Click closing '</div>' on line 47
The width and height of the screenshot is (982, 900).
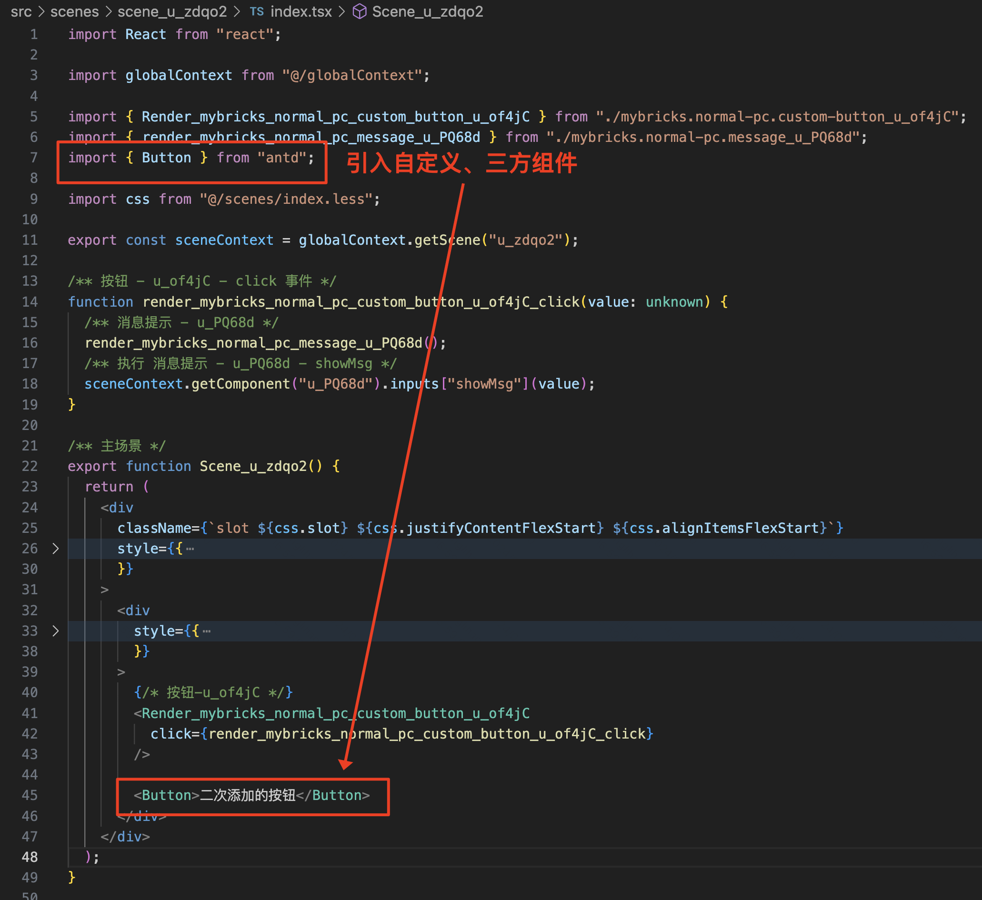(125, 837)
